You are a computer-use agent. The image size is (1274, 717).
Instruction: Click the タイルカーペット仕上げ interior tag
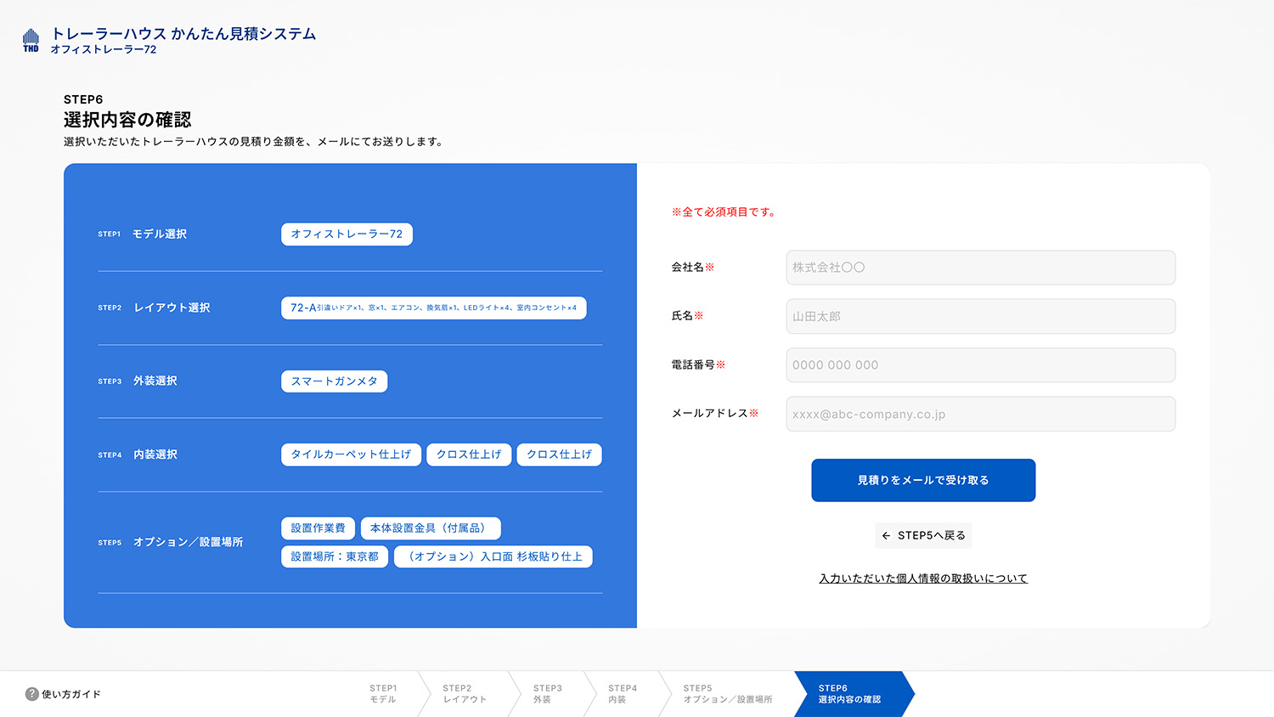[x=351, y=454]
